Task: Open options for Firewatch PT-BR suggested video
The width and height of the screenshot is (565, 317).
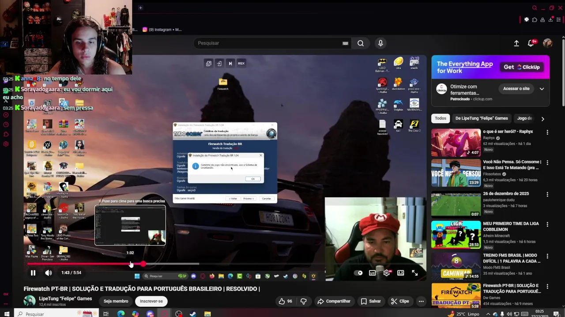Action: pos(547,287)
